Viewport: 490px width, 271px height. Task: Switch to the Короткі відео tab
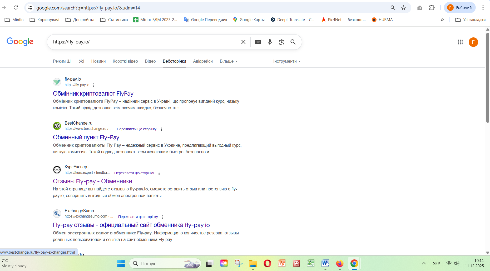point(125,61)
